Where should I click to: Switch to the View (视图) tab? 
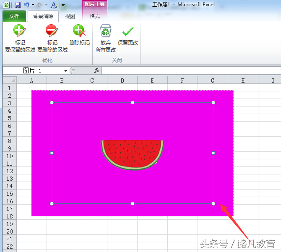(70, 16)
